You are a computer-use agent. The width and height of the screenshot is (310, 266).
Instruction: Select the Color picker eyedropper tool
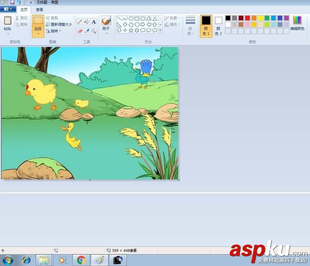(86, 31)
